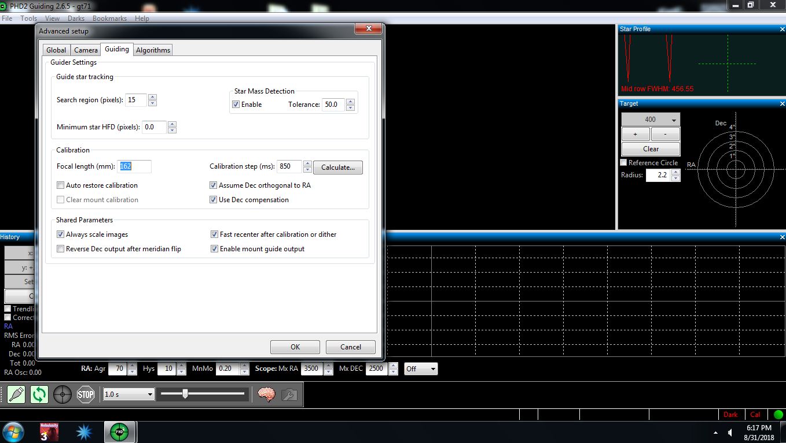The height and width of the screenshot is (443, 786).
Task: Click the camera properties wrench icon
Action: (289, 394)
